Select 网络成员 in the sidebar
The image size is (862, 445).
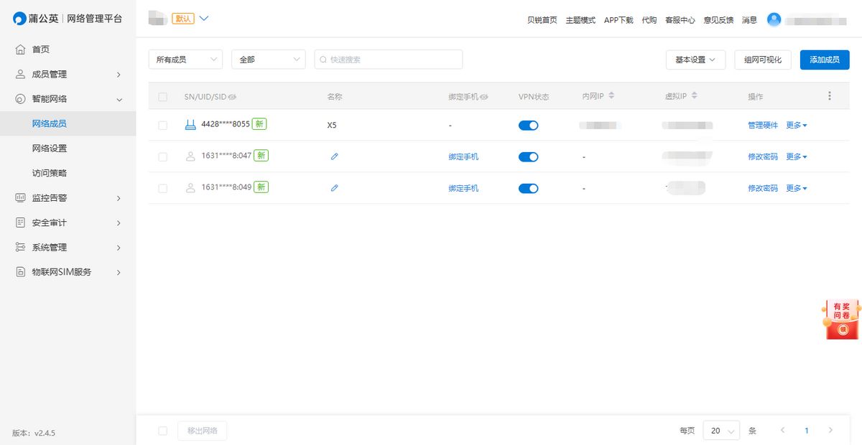[x=68, y=123]
